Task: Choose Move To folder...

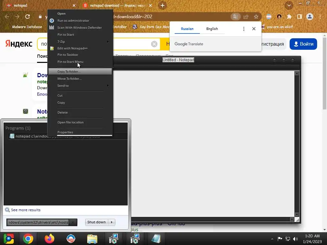Action: pos(80,78)
